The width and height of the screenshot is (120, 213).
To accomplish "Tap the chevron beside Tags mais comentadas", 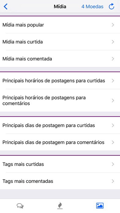I will coord(113,181).
